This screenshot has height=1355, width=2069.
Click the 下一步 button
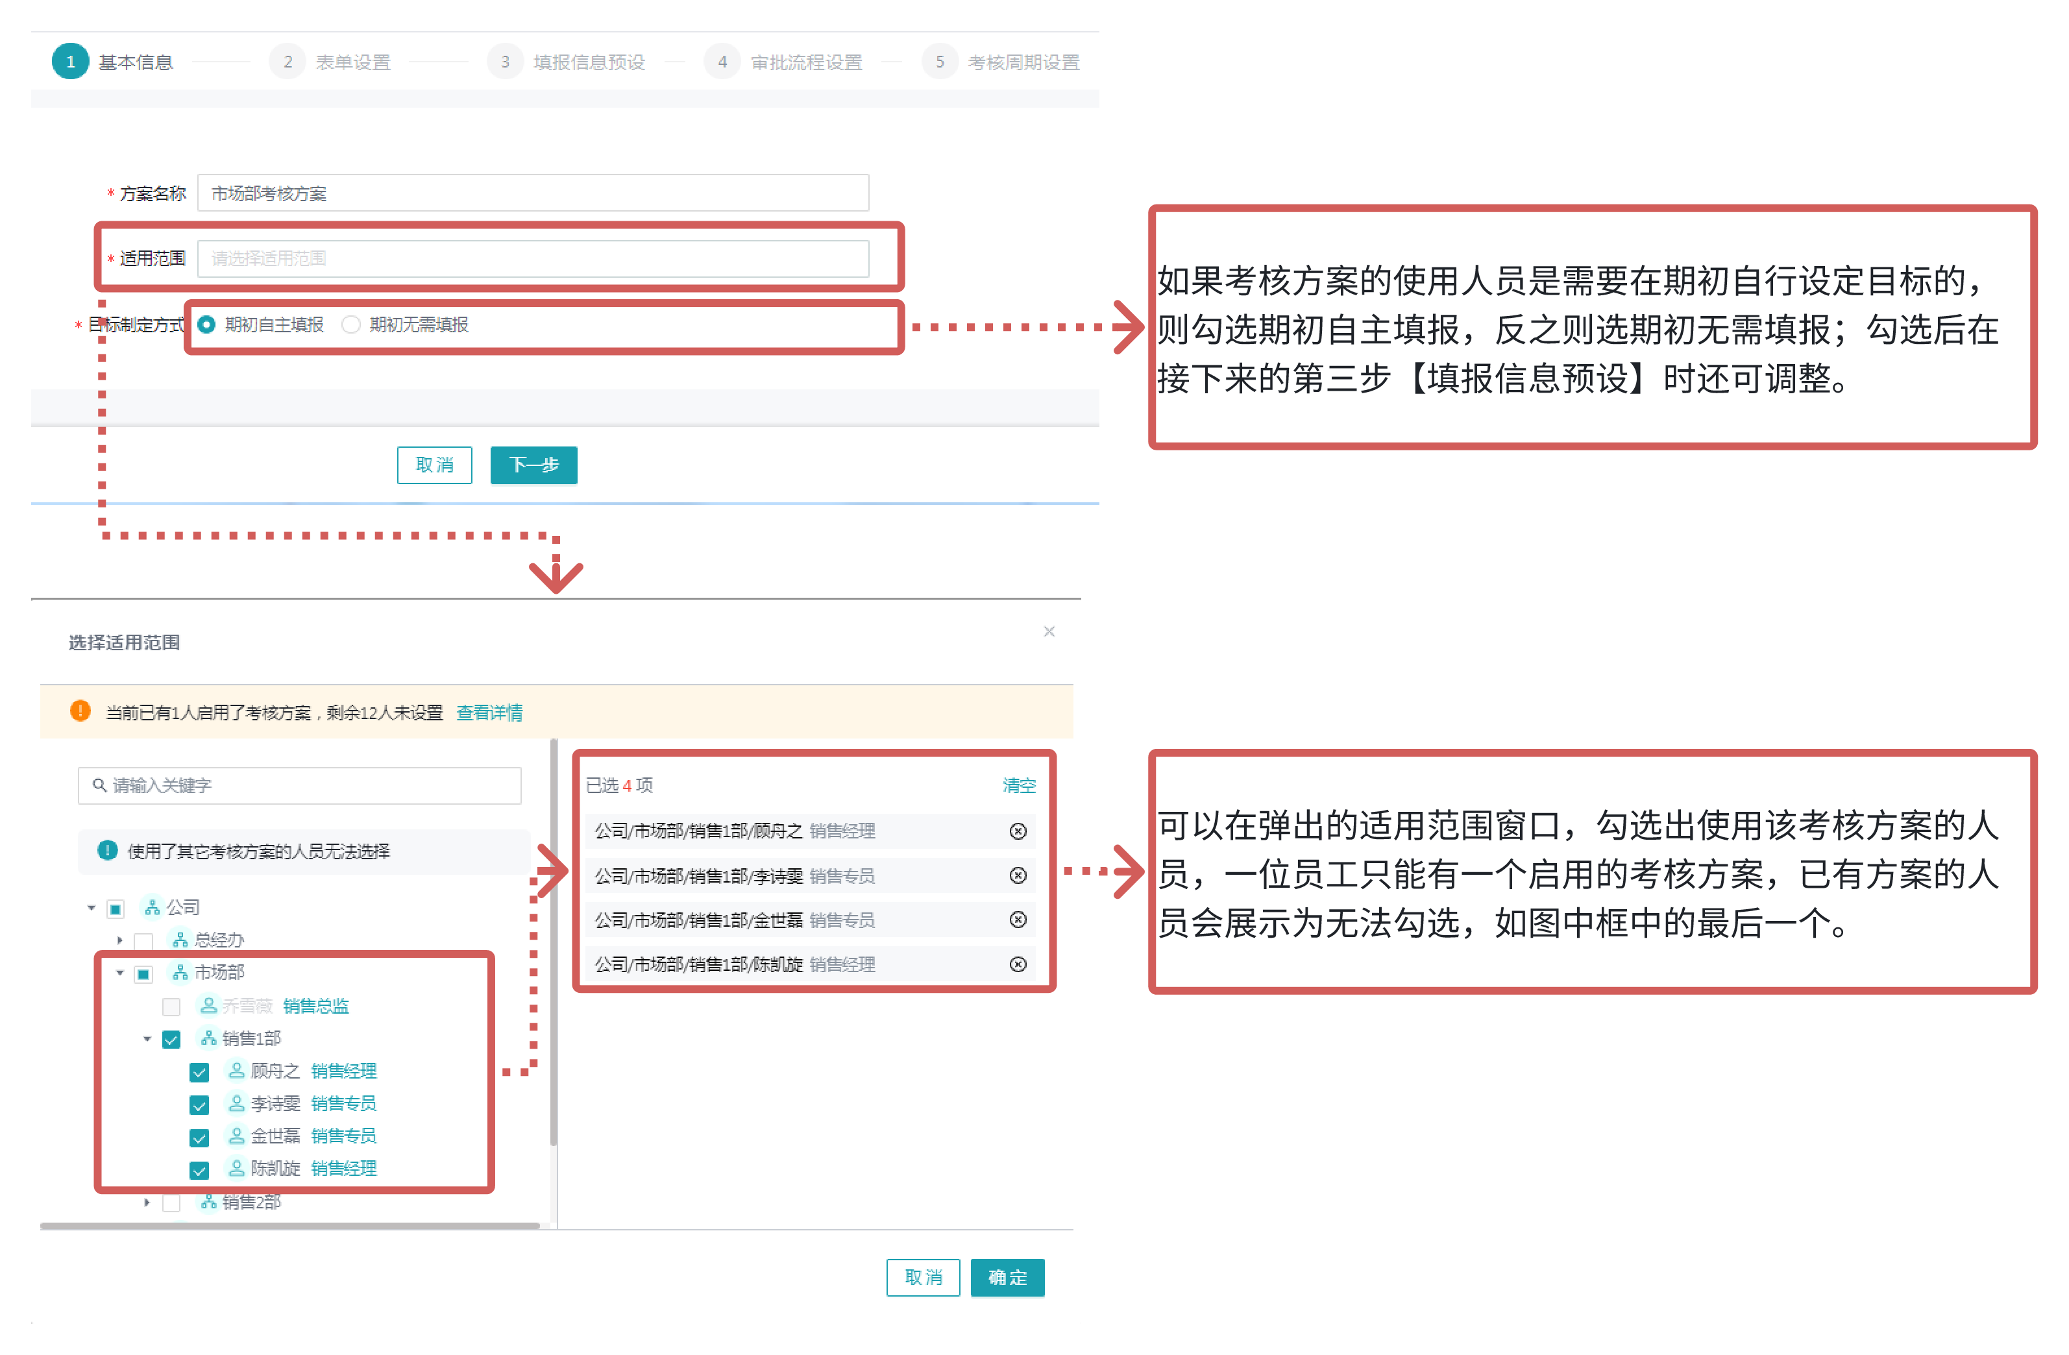coord(533,466)
